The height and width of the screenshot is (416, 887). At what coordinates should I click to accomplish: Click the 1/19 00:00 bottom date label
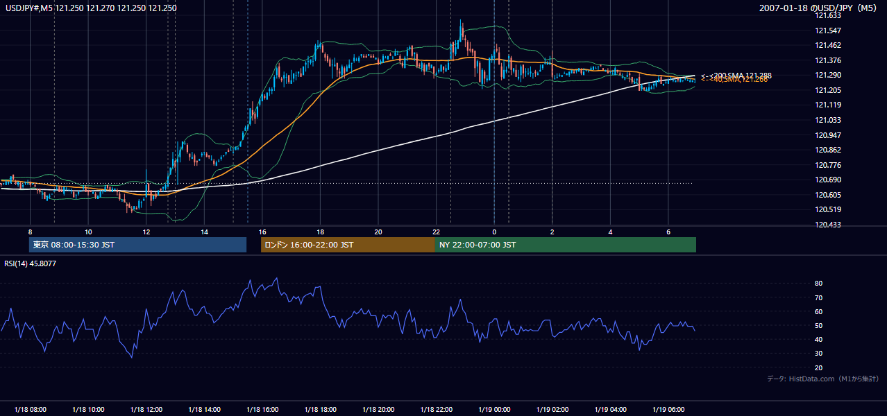(x=494, y=410)
